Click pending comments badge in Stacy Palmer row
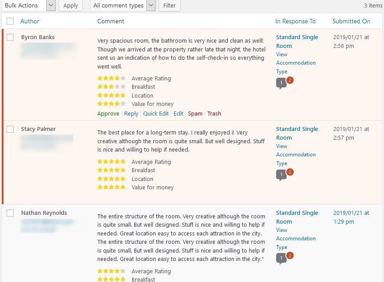 290,172
